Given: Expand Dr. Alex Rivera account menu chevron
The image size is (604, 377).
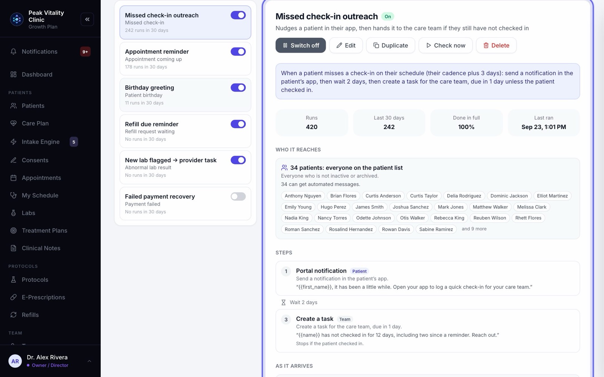Looking at the screenshot, I should [89, 361].
